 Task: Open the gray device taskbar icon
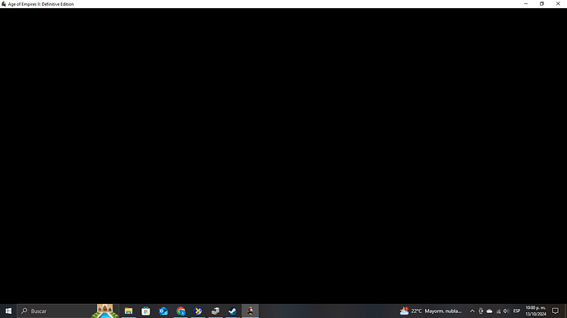point(215,311)
